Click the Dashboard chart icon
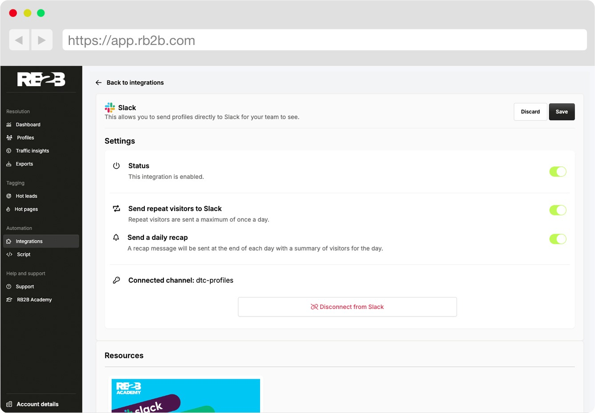This screenshot has width=595, height=413. (x=9, y=125)
